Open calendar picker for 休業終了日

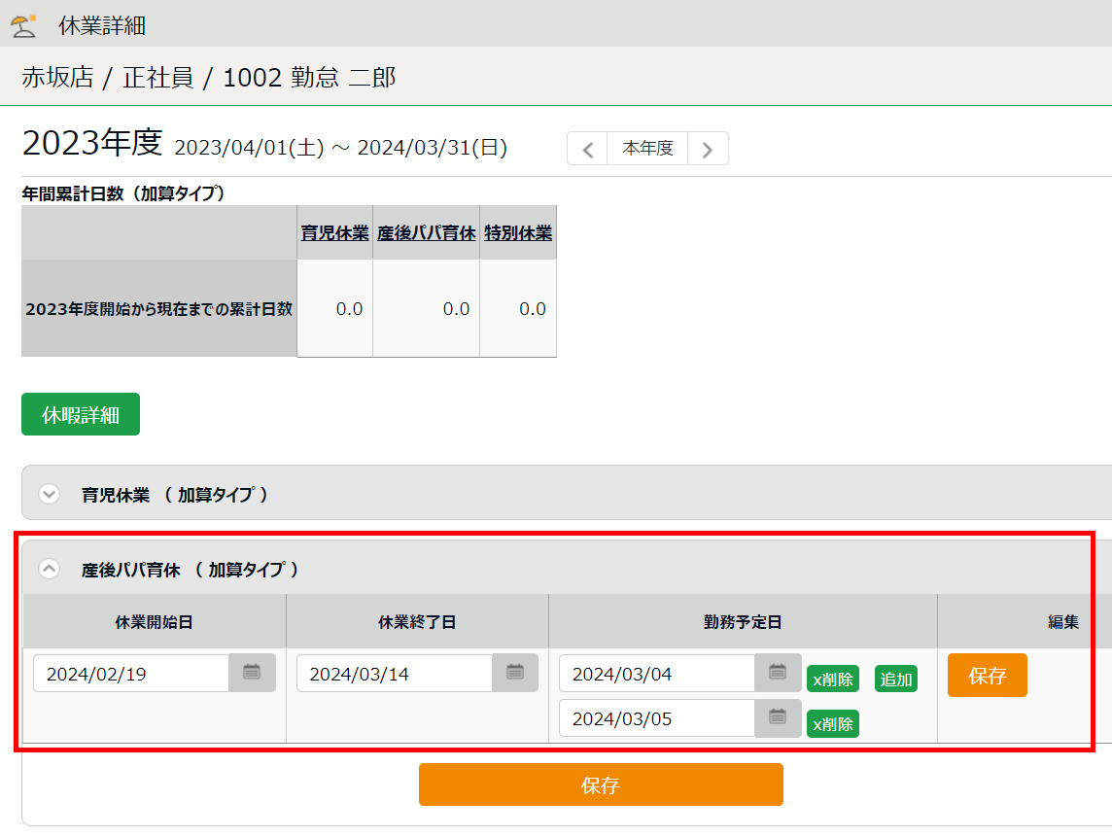[515, 673]
